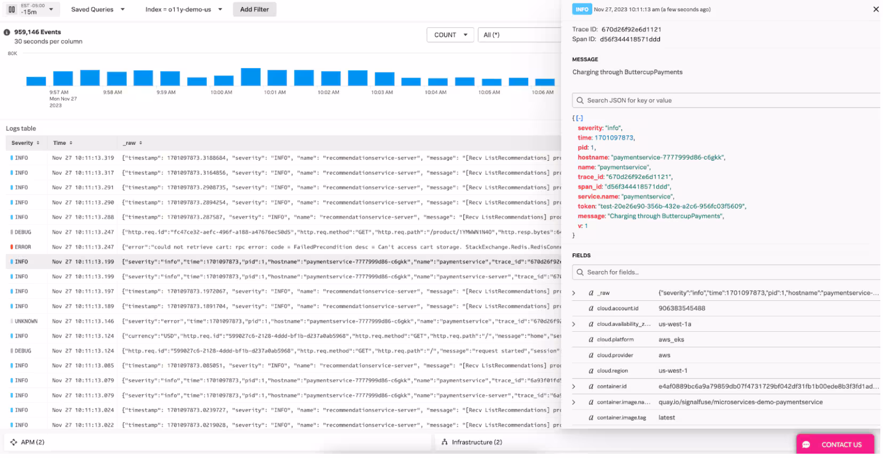Click the sort icon on Time column
Viewport: 883px width, 458px height.
click(x=71, y=143)
